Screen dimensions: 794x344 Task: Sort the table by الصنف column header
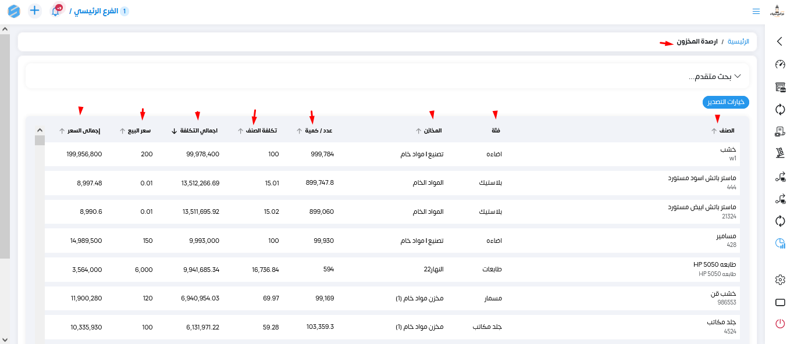tap(725, 131)
